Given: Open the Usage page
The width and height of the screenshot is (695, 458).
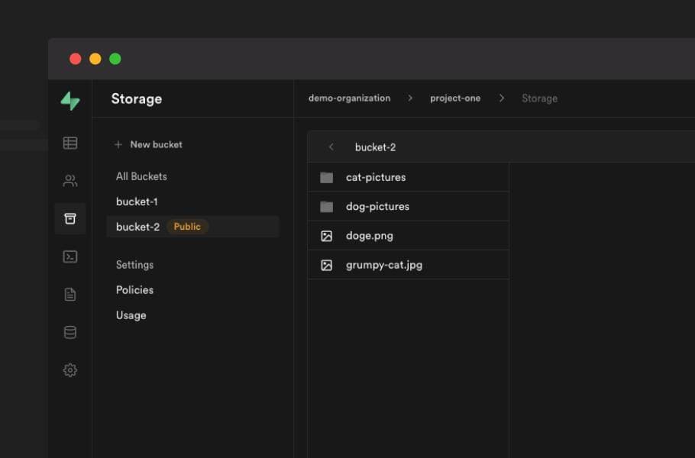Looking at the screenshot, I should pyautogui.click(x=131, y=314).
